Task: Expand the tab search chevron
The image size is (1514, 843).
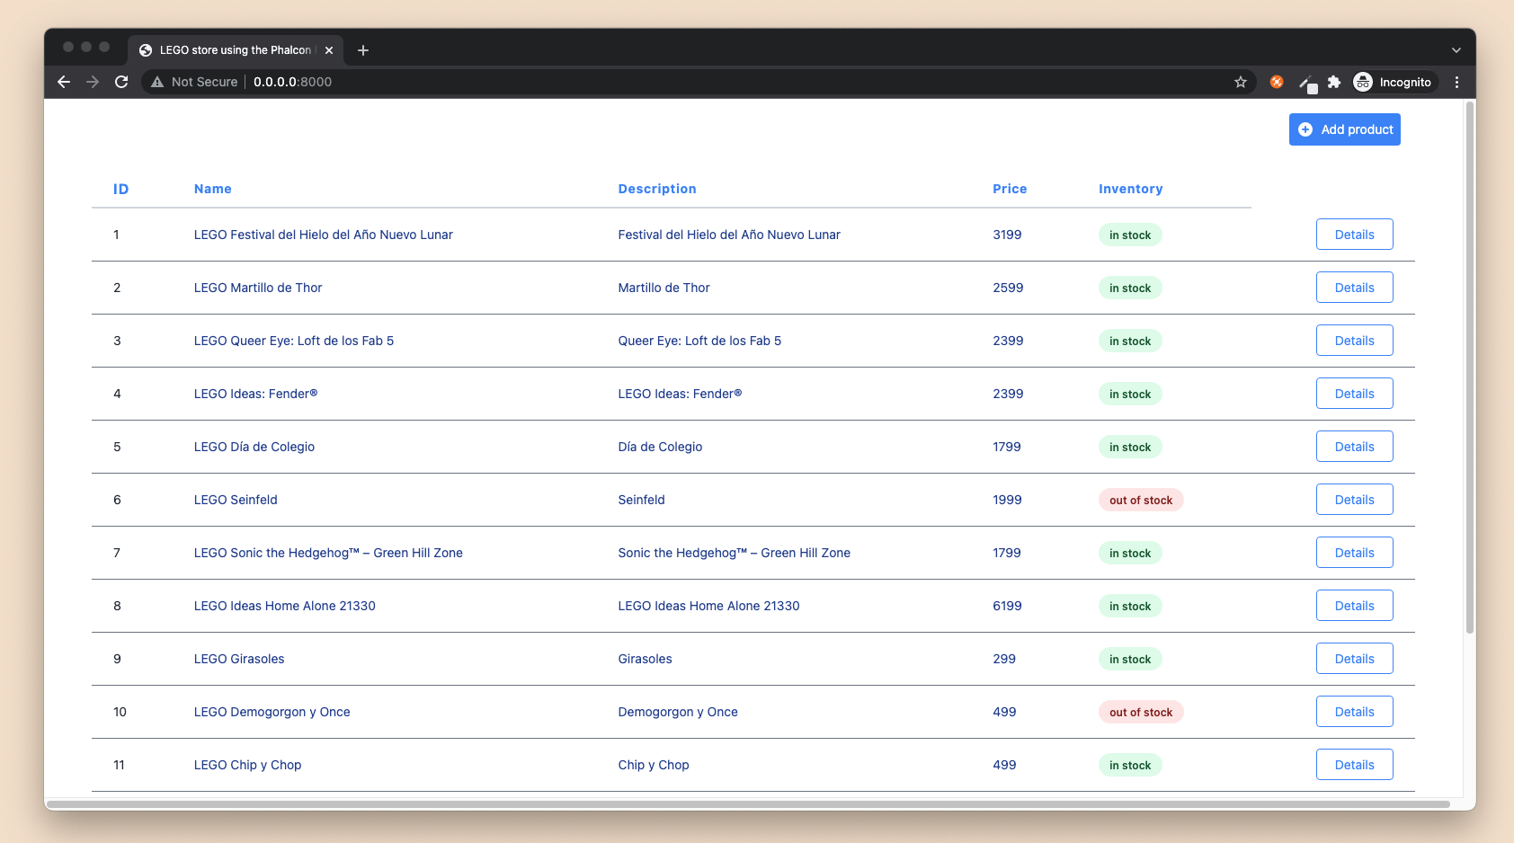Action: click(1456, 50)
